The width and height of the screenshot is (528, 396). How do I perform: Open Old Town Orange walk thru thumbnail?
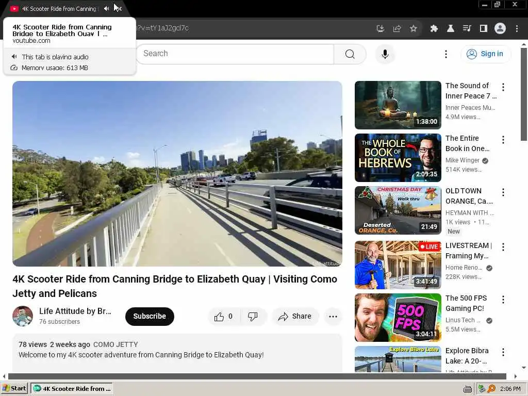tap(398, 210)
